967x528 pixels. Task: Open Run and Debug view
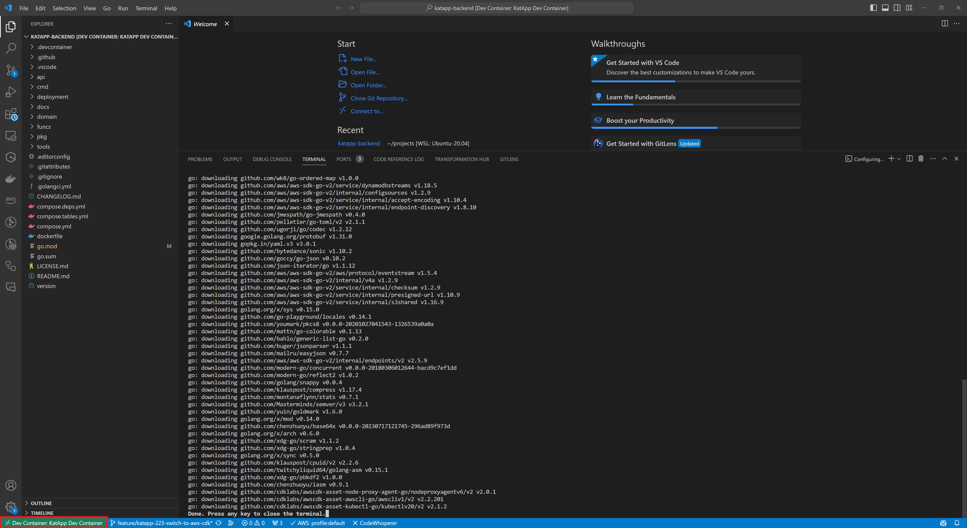click(x=11, y=92)
